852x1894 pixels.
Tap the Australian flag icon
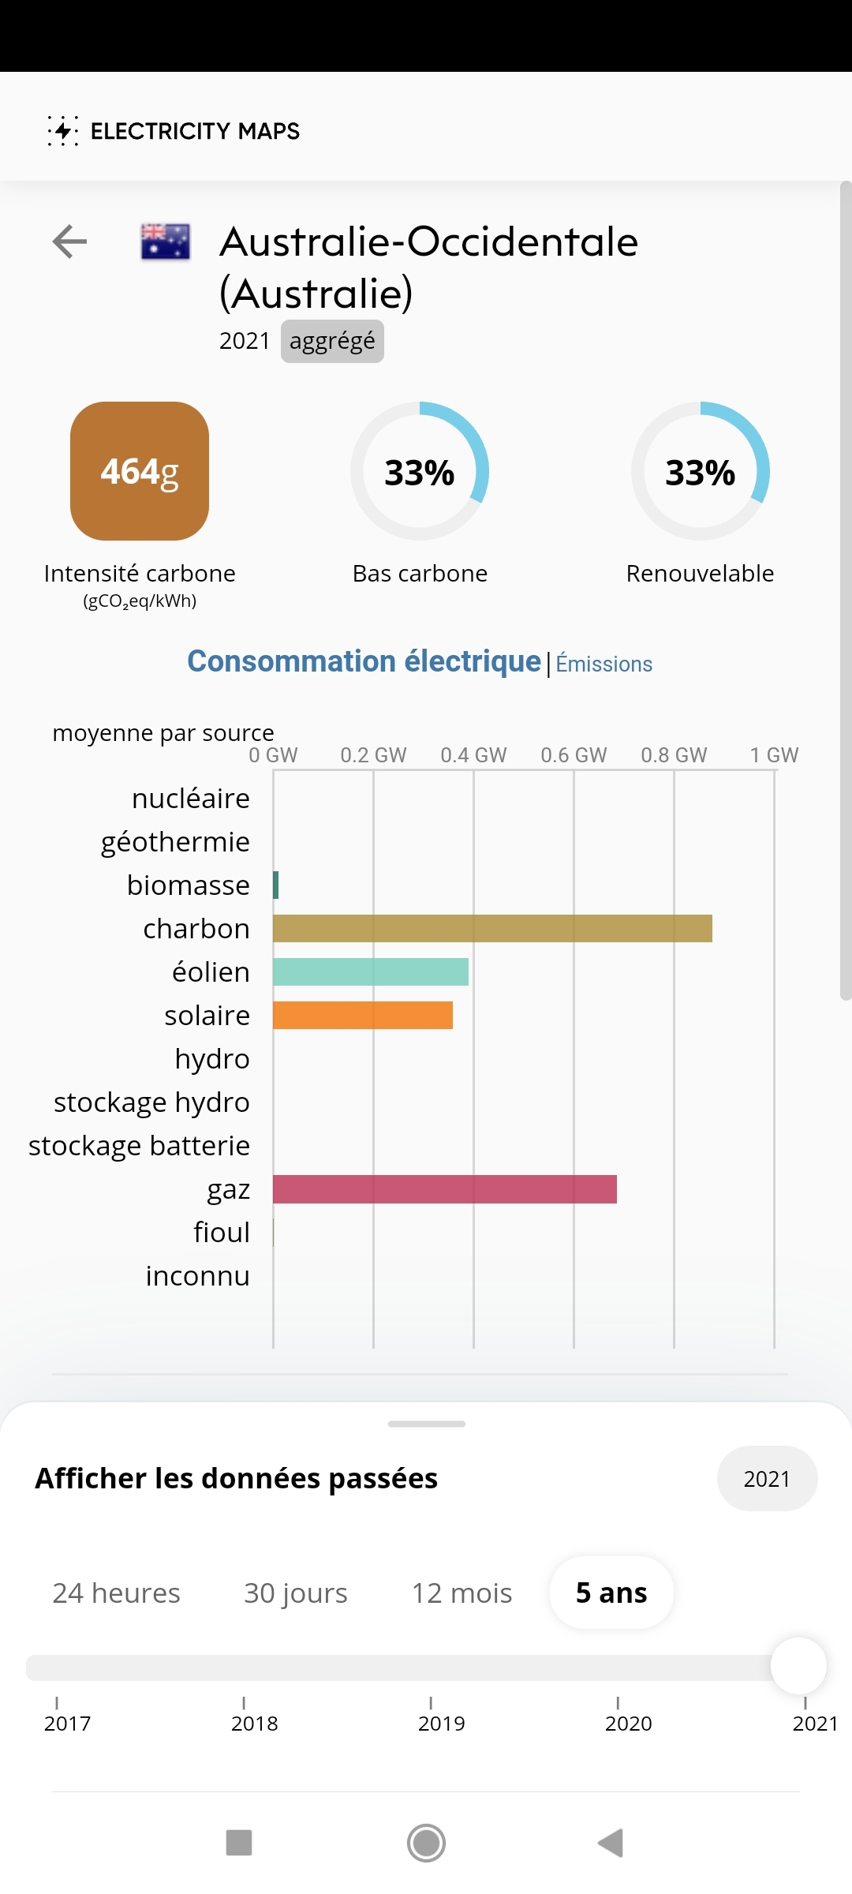coord(165,241)
